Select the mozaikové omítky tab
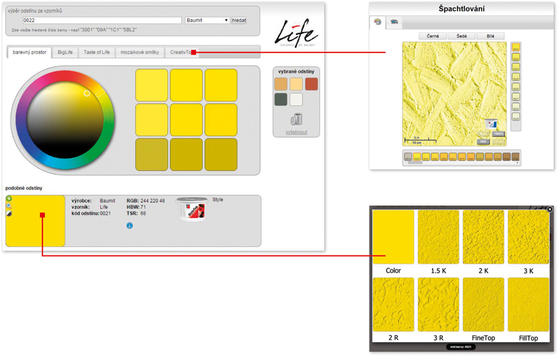 (x=139, y=52)
